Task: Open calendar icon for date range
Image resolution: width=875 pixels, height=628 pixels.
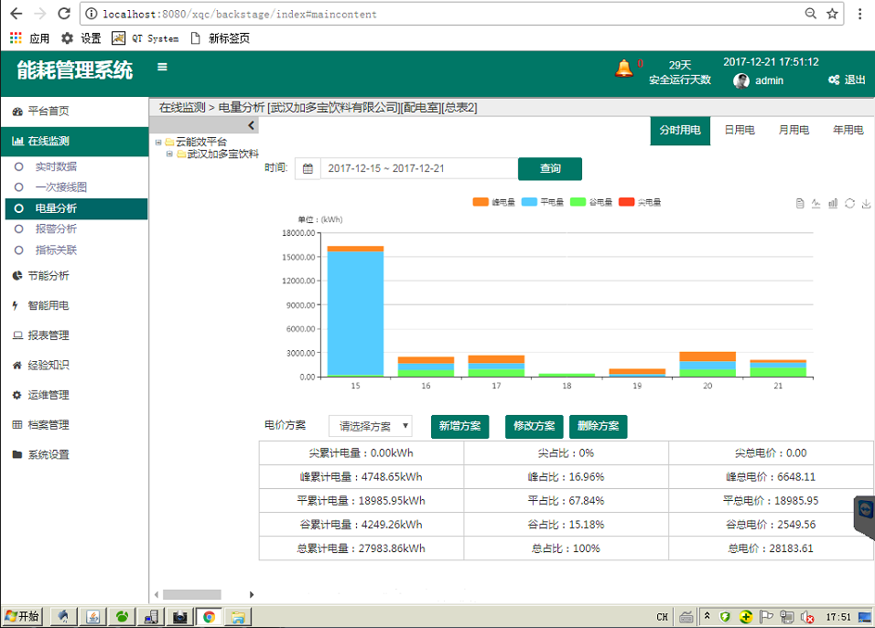Action: [x=308, y=168]
